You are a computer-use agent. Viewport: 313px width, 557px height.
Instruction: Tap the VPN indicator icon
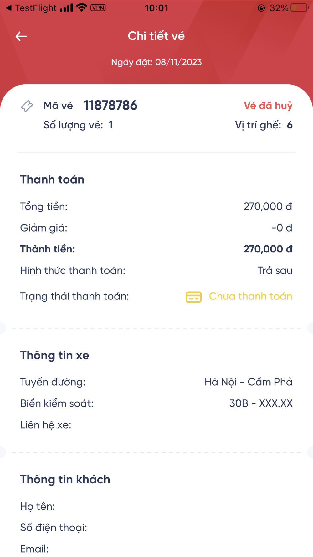(x=98, y=8)
